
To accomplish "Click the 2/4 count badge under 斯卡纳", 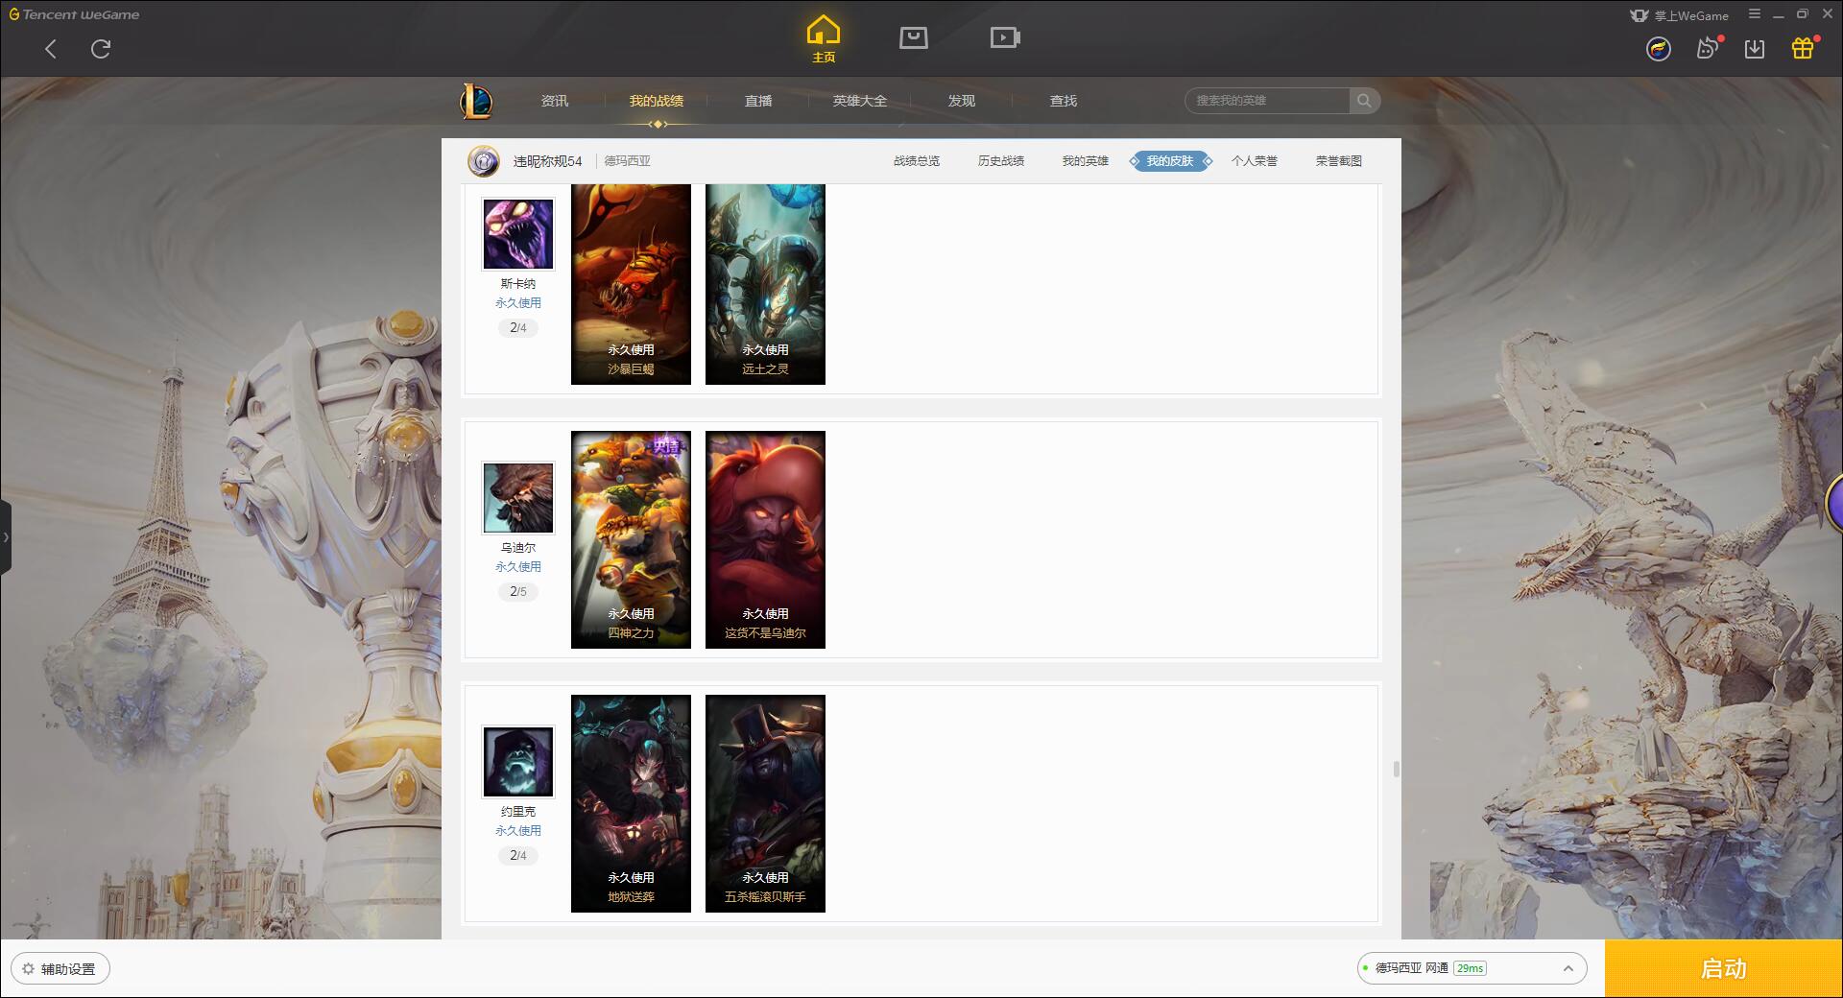I will 518,328.
